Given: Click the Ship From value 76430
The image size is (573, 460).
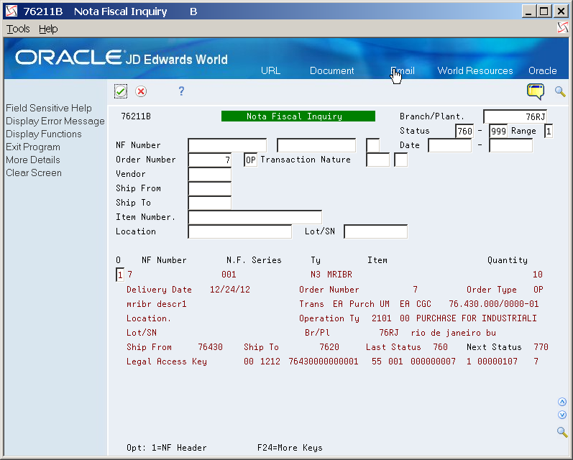Looking at the screenshot, I should pos(210,347).
